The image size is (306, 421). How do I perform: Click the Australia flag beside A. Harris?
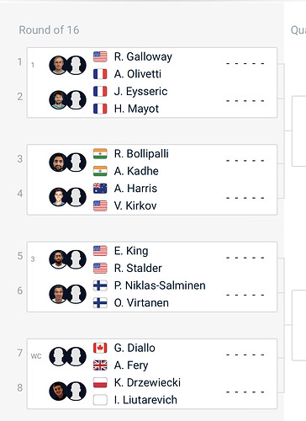100,189
